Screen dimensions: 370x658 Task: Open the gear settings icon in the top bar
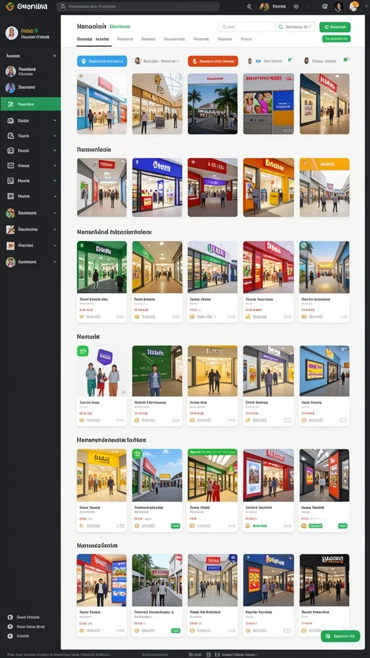point(296,6)
